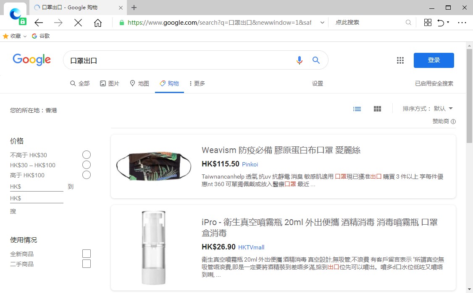473x293 pixels.
Task: Switch results to list view
Action: (357, 109)
